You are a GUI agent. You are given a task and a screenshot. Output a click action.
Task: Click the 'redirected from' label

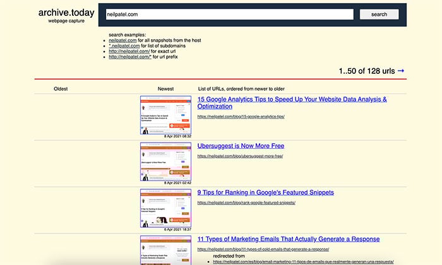[x=229, y=256]
